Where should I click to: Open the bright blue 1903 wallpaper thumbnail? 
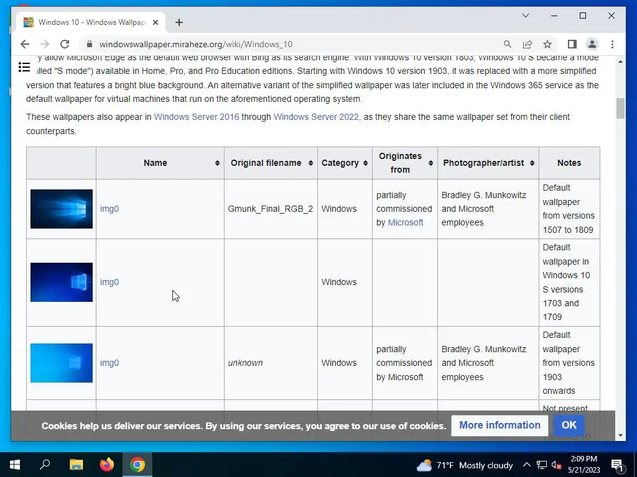click(x=62, y=363)
